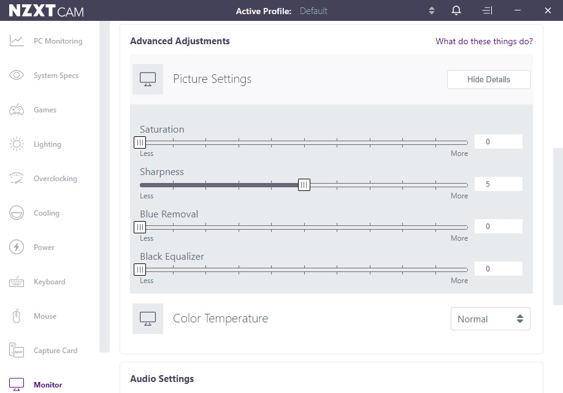Viewport: 563px width, 393px height.
Task: Open the top-bar menu list icon
Action: (x=487, y=10)
